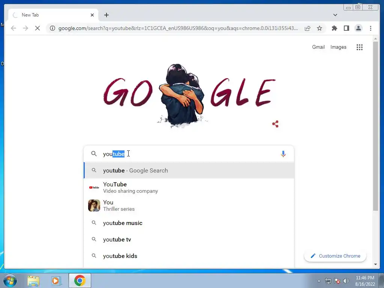Select YouTube Video sharing company suggestion

(x=189, y=187)
